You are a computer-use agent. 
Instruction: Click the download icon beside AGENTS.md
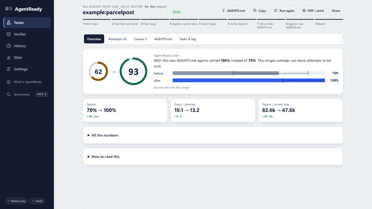[x=223, y=11]
